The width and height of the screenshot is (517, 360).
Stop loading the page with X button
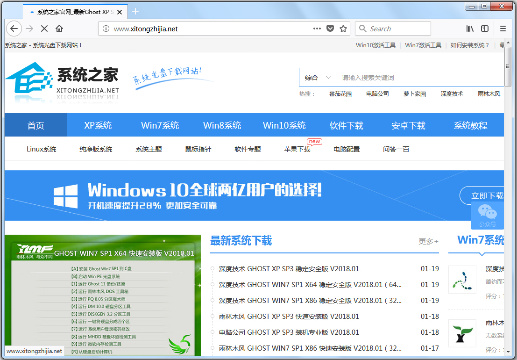(44, 29)
